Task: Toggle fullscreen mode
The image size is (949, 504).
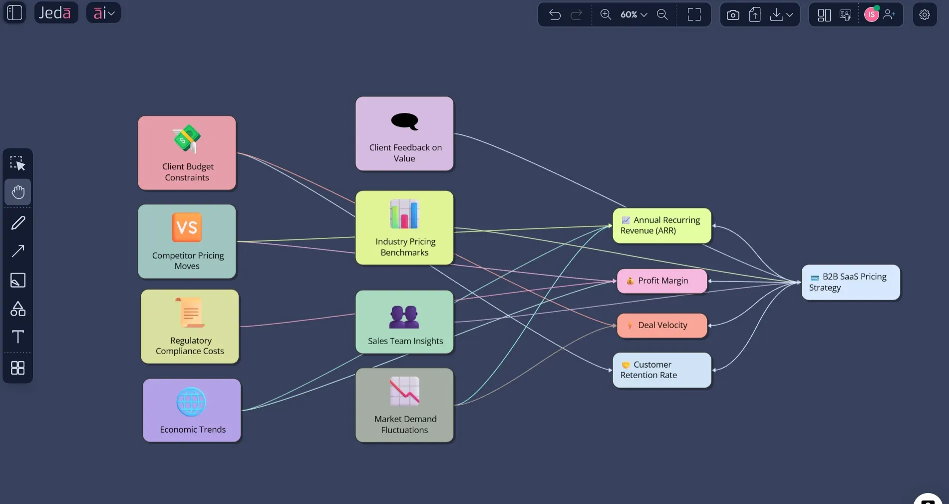Action: [694, 14]
